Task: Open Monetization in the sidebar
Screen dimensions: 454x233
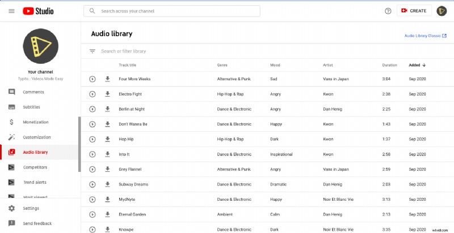Action: tap(35, 122)
